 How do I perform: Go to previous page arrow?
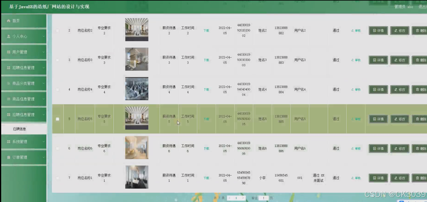(229, 198)
